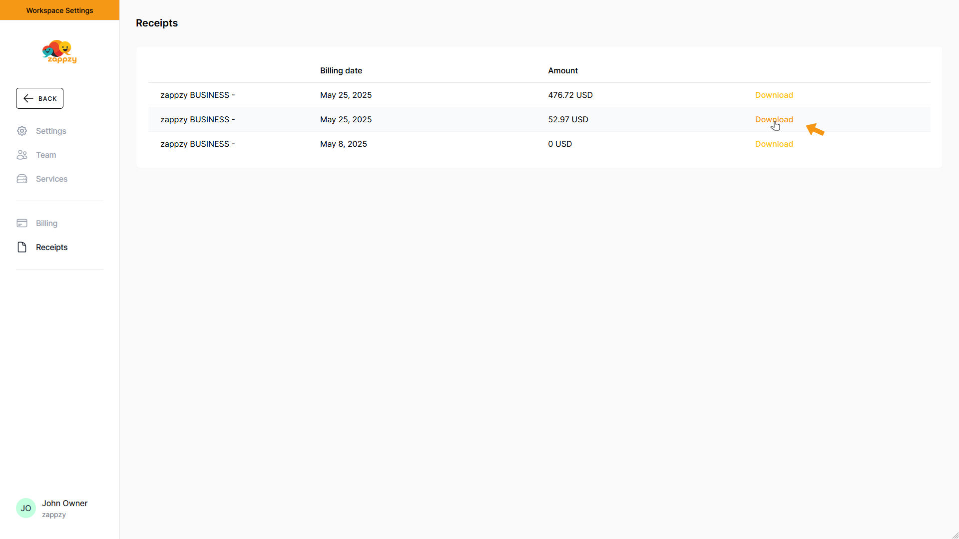Click the 0 USD receipt row name
The height and width of the screenshot is (539, 959).
(x=197, y=144)
